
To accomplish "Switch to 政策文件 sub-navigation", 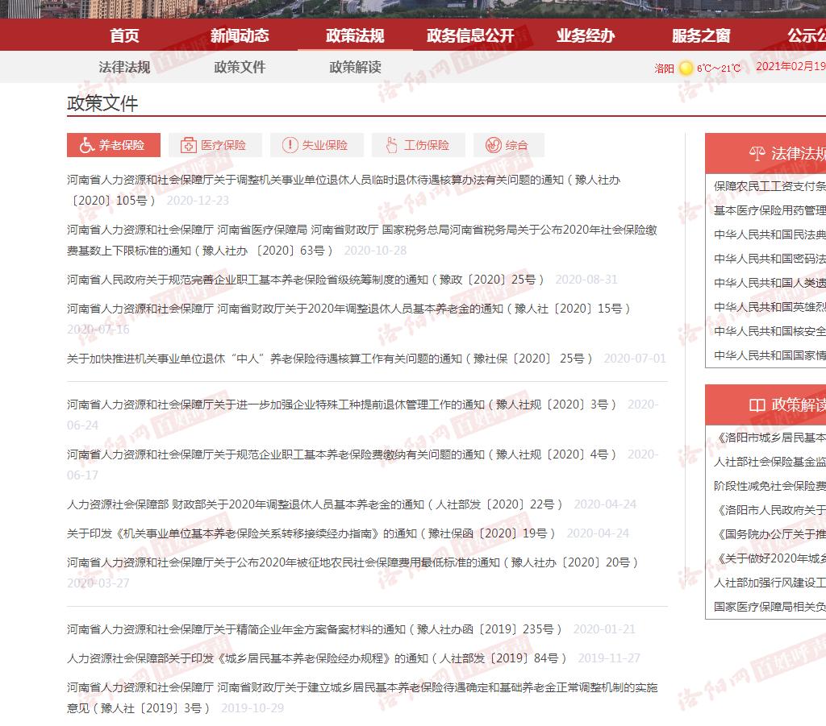I will (x=240, y=67).
